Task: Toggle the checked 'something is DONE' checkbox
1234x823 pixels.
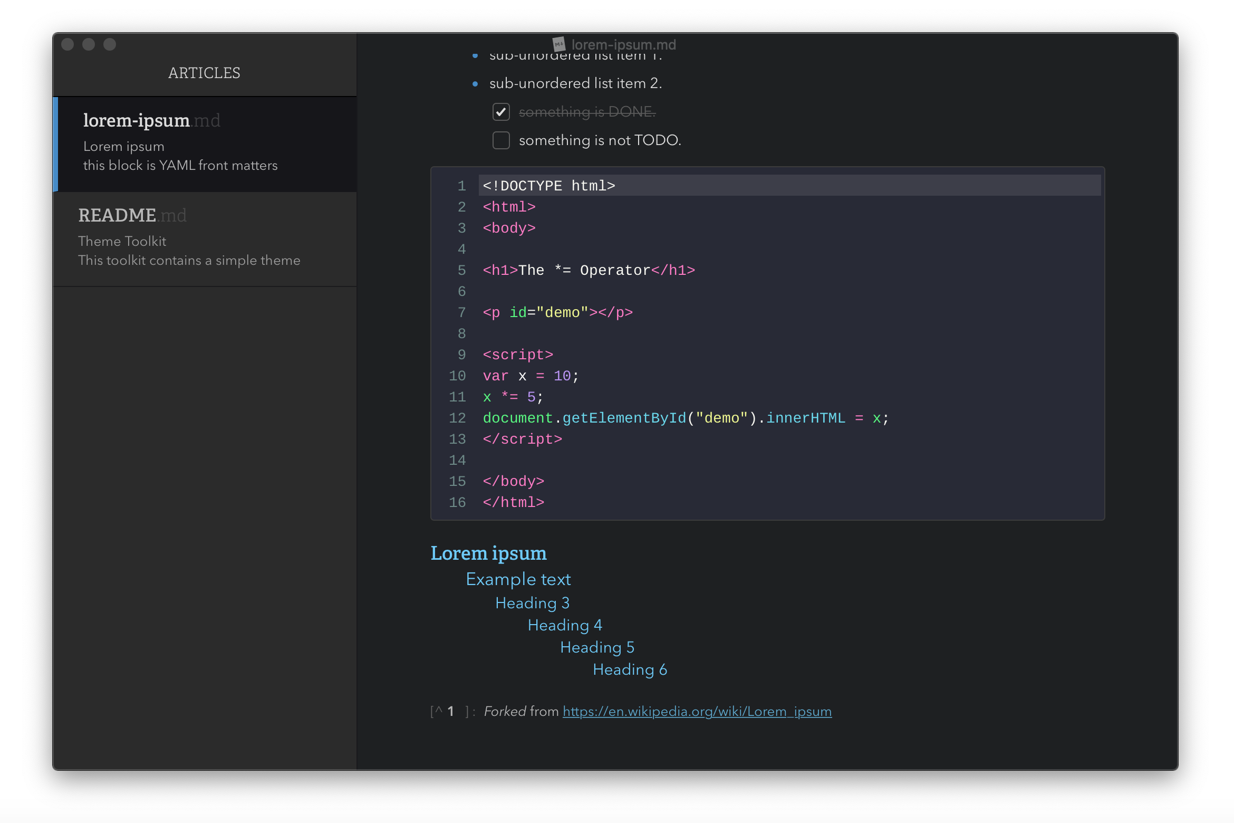Action: coord(502,111)
